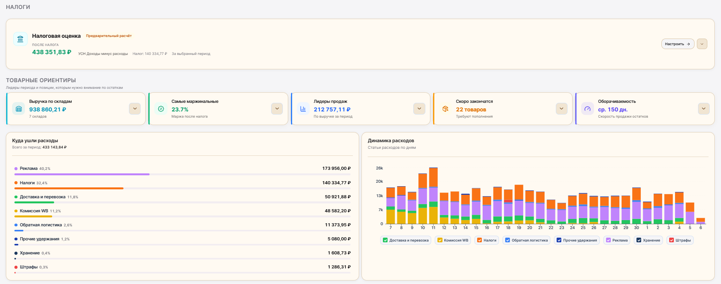721x284 pixels.
Task: Expand the Налоговая оценка panel chevron
Action: (702, 44)
